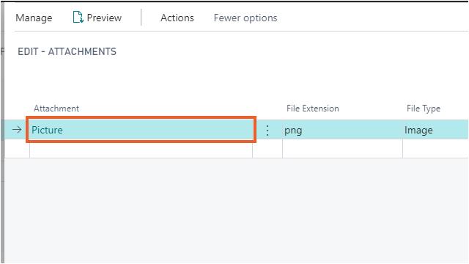The height and width of the screenshot is (264, 469).
Task: Open the Manage menu
Action: [34, 18]
